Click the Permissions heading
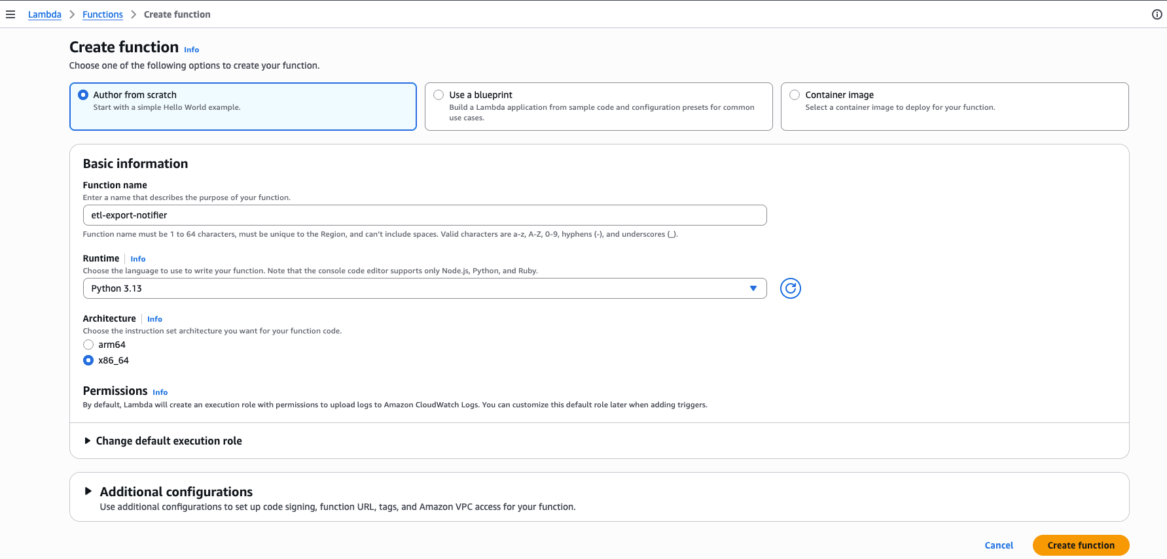 (115, 391)
